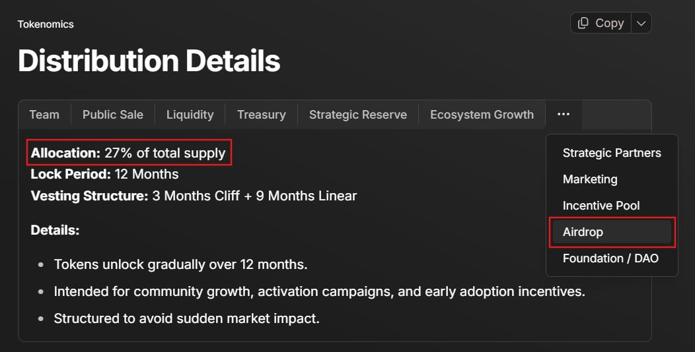Switch to the Public Sale tab

point(112,115)
